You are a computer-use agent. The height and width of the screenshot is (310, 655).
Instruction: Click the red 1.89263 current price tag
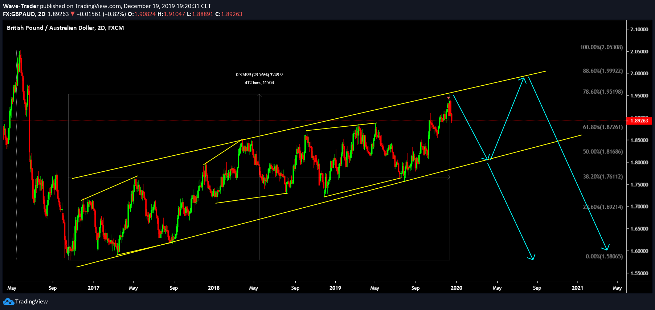pos(639,121)
